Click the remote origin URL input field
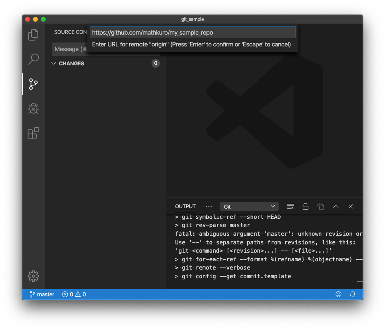The image size is (385, 329). (192, 32)
